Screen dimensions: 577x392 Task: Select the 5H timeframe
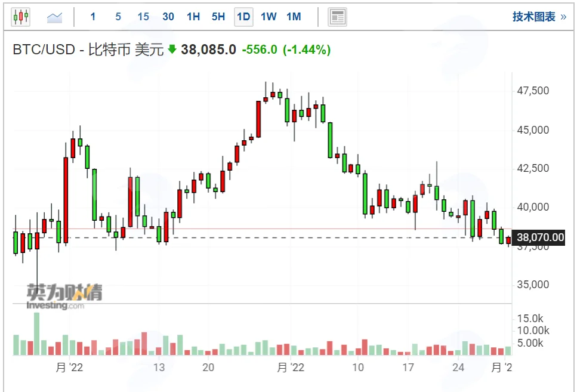(x=218, y=17)
